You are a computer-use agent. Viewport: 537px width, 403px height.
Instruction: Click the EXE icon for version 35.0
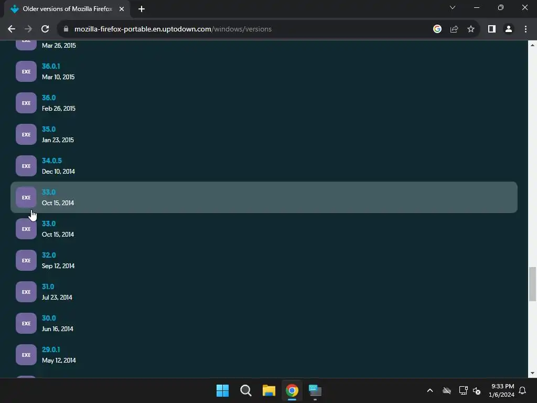tap(26, 134)
